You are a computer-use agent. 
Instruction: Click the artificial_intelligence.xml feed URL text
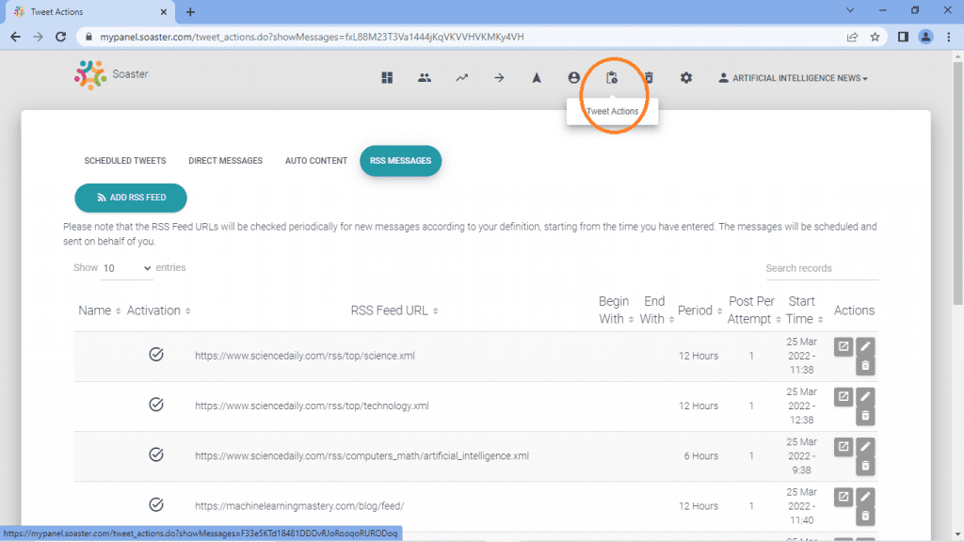361,456
